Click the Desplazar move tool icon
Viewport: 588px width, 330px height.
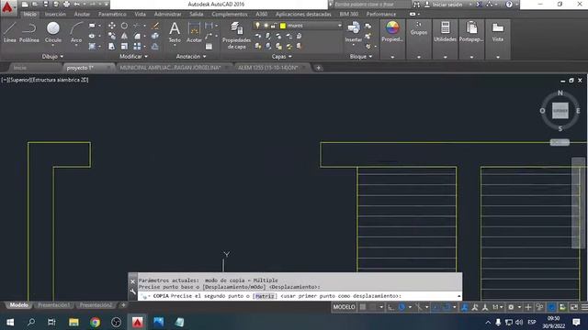(x=112, y=26)
